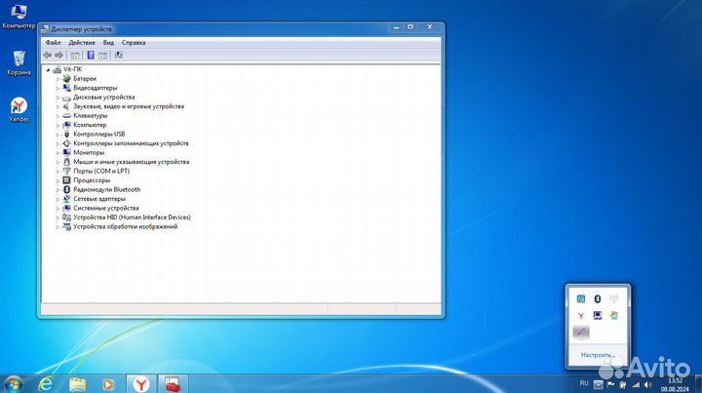Open the Вид menu
The image size is (702, 393).
coord(108,43)
